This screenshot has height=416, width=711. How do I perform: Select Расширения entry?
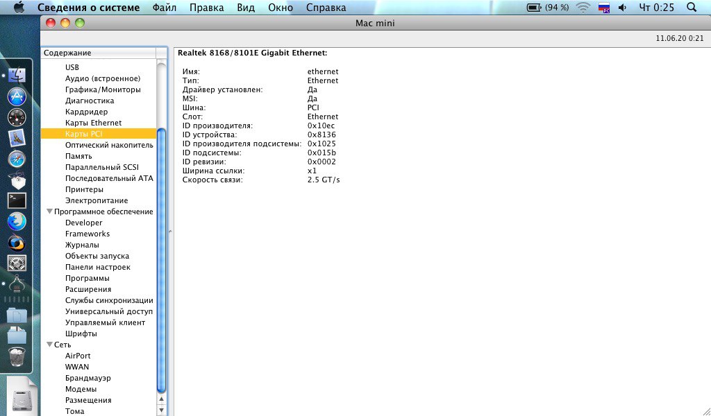click(x=88, y=289)
